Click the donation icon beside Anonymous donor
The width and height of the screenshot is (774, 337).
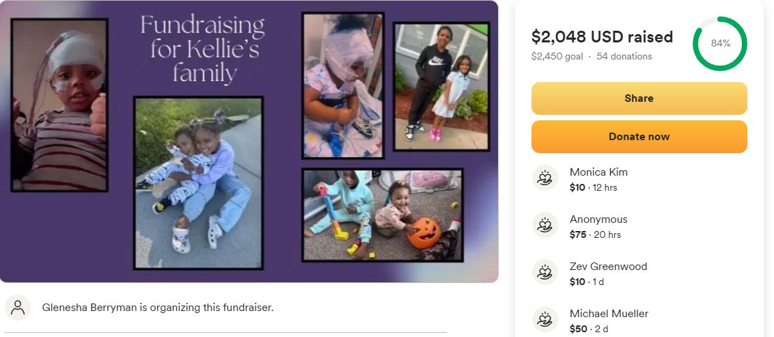click(545, 225)
